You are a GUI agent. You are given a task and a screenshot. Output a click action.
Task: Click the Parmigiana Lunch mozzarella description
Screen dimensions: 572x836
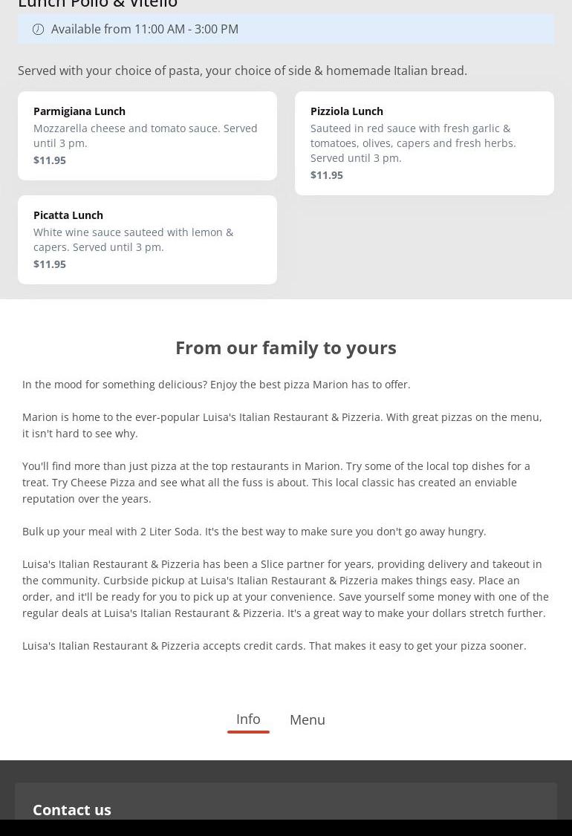pyautogui.click(x=146, y=136)
